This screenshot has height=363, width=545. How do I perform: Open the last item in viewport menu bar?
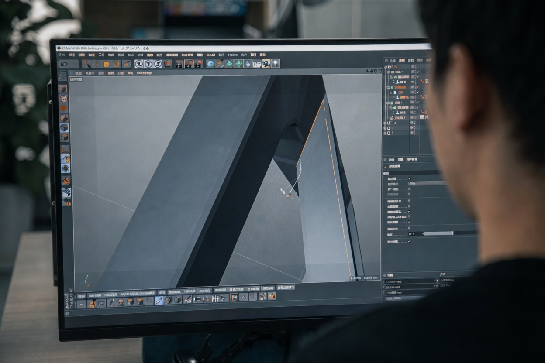[144, 73]
